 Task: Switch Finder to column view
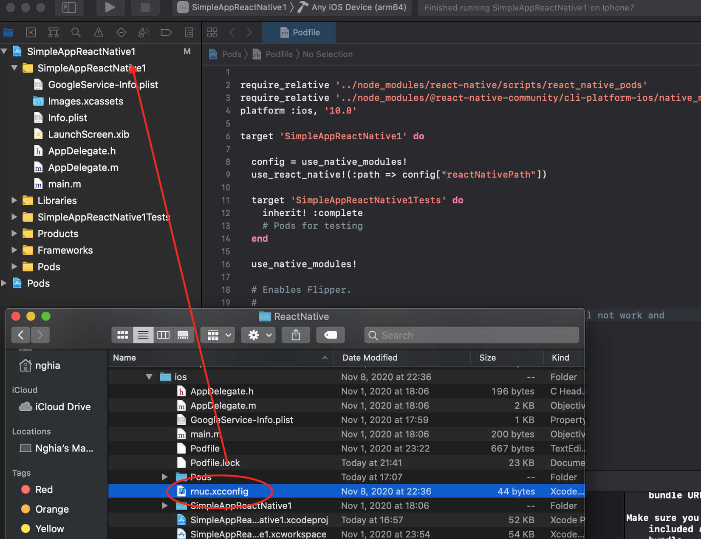point(163,335)
